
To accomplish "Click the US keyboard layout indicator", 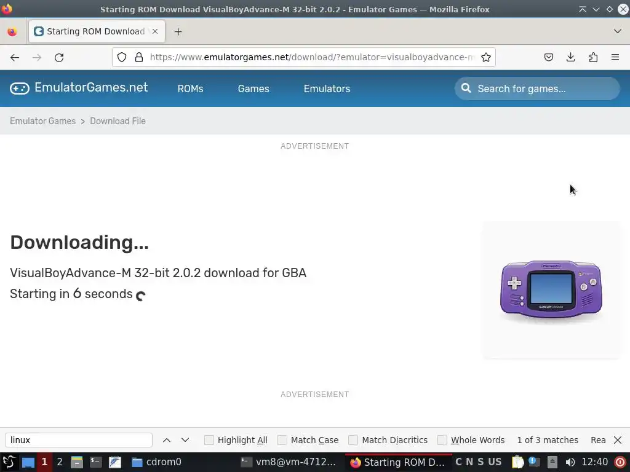I will pyautogui.click(x=495, y=462).
